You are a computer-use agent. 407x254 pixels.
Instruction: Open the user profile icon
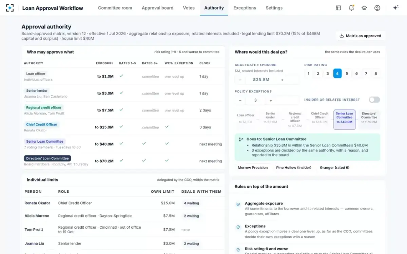pos(377,8)
